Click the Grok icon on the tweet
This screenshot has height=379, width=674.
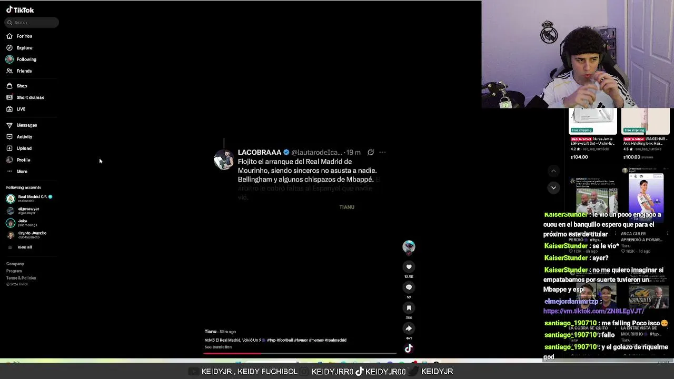(371, 153)
